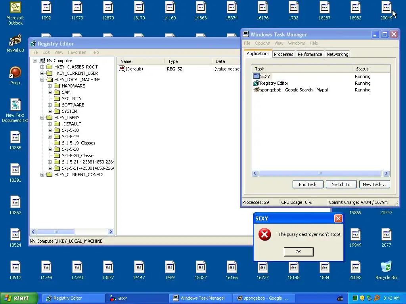This screenshot has height=304, width=406.
Task: Select desktop file icon 13170
Action: [139, 11]
